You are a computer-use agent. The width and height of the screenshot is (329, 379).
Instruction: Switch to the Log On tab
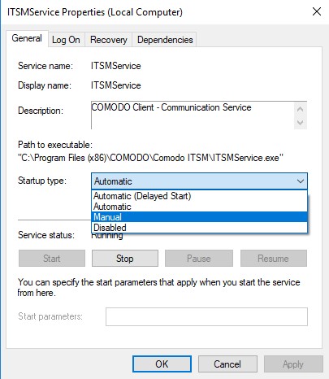[67, 40]
